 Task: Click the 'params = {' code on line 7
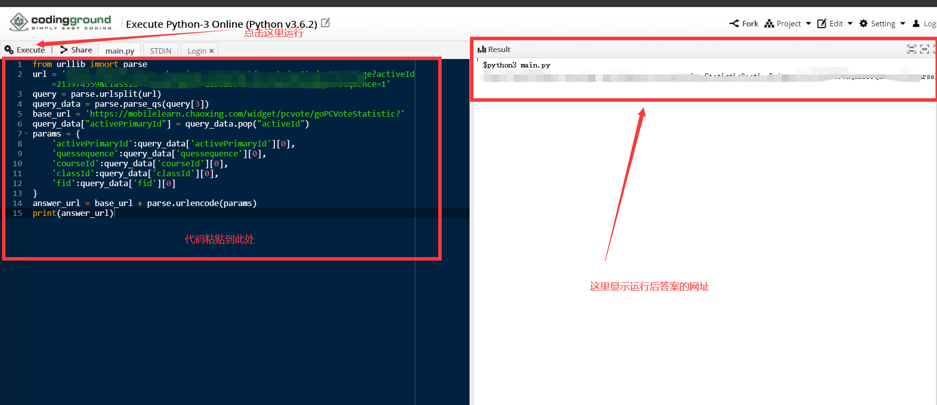(56, 134)
